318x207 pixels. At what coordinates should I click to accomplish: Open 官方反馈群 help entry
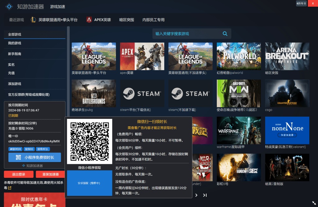coord(35,94)
